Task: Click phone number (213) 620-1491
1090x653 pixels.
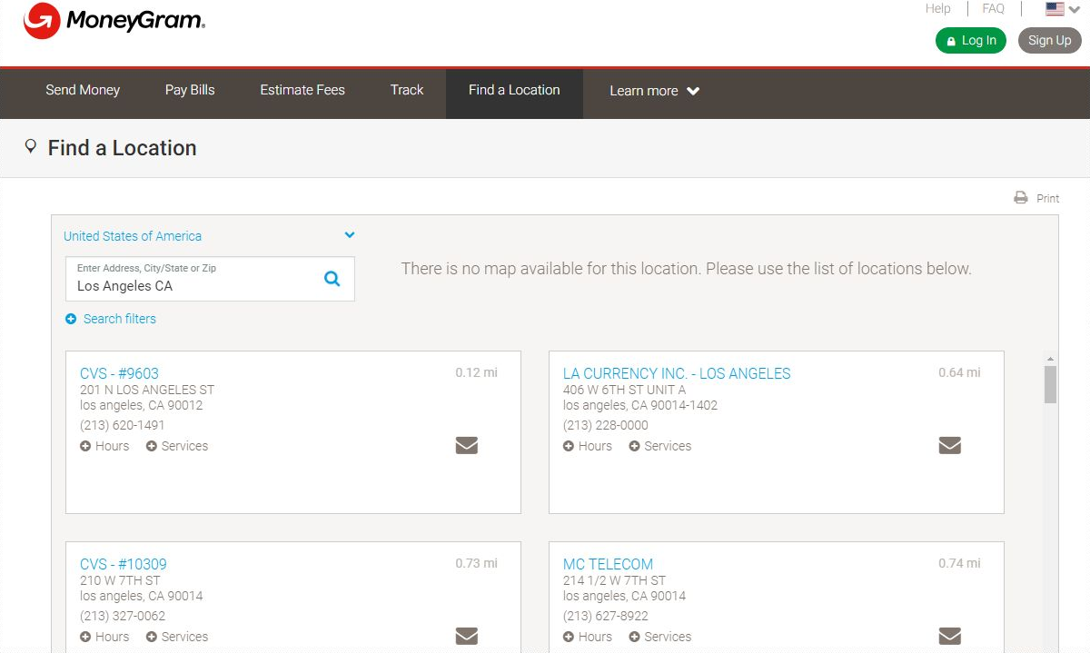Action: [x=123, y=425]
